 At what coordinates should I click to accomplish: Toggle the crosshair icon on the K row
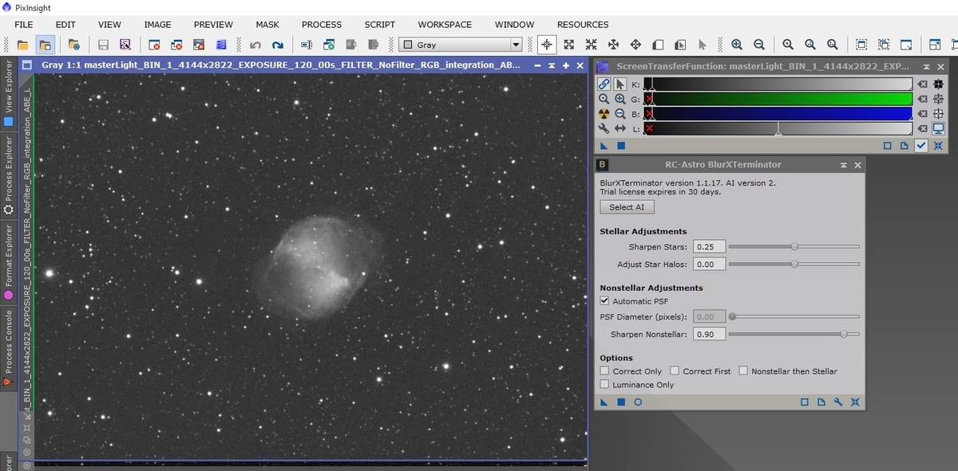(939, 84)
